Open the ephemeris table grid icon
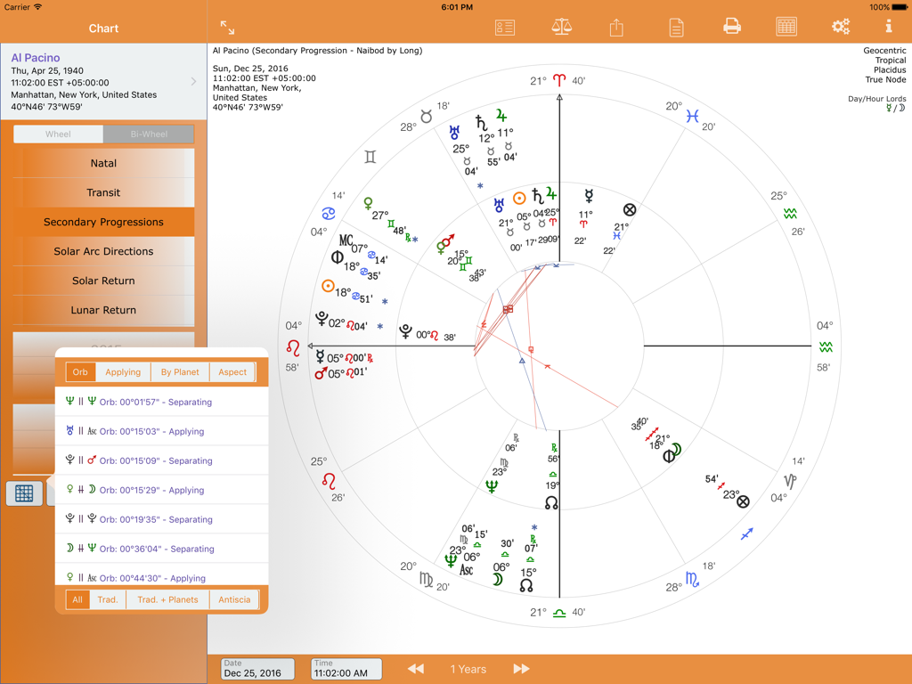 pyautogui.click(x=786, y=27)
